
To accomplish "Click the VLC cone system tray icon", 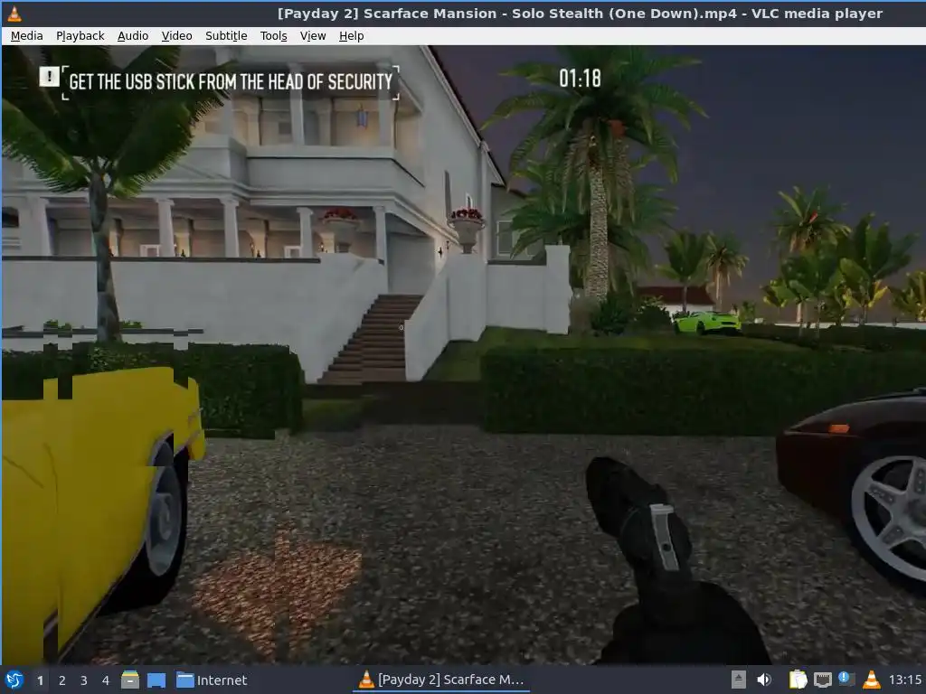I will click(x=871, y=680).
